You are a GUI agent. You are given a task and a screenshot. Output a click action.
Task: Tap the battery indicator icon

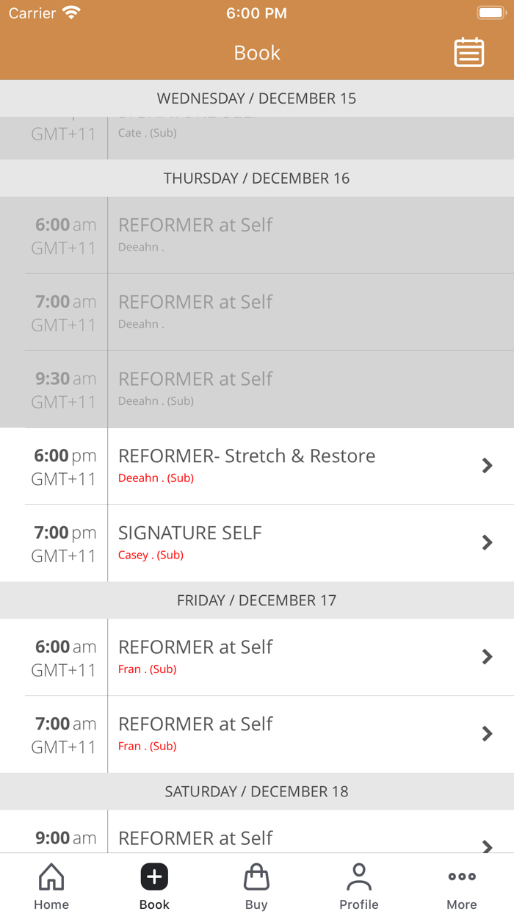coord(491,12)
